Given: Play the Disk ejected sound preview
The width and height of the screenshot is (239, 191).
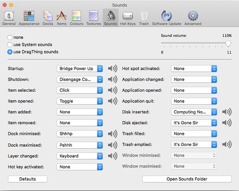Looking at the screenshot, I should tap(227, 123).
